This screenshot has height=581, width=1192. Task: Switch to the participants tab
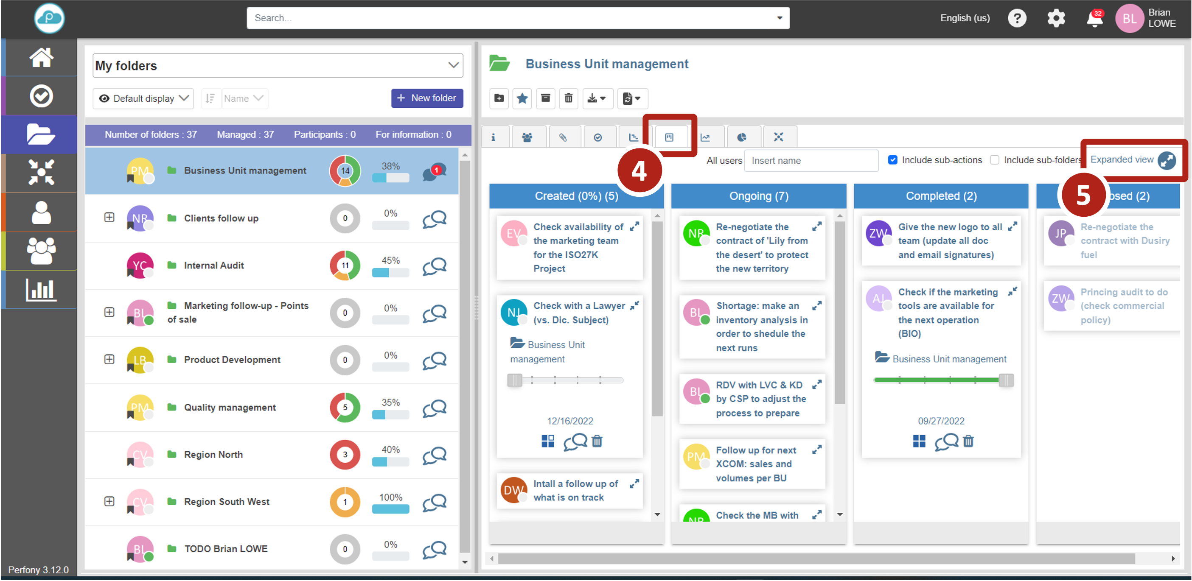tap(527, 137)
